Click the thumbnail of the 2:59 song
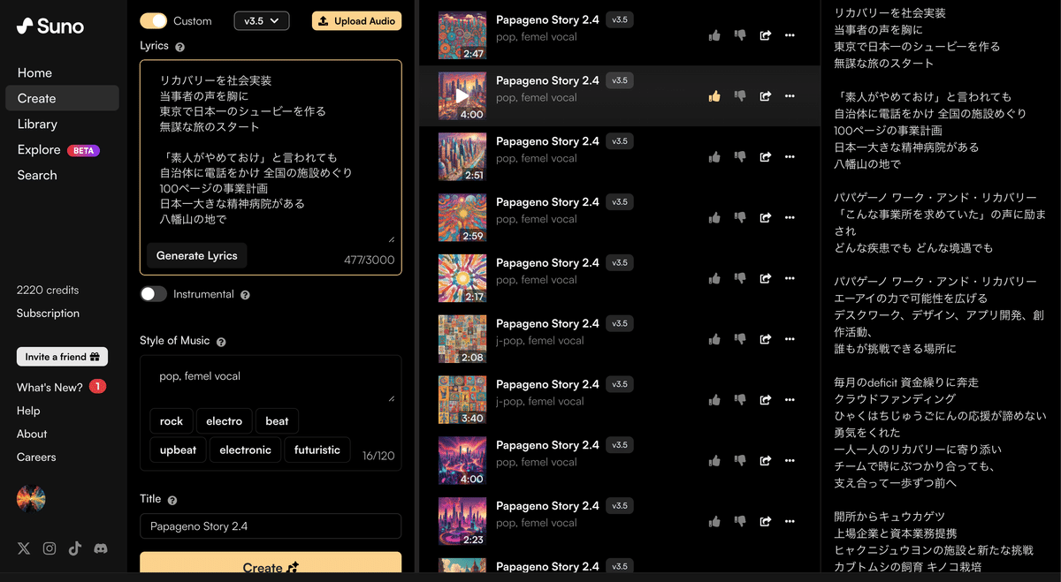Image resolution: width=1061 pixels, height=582 pixels. pos(462,217)
